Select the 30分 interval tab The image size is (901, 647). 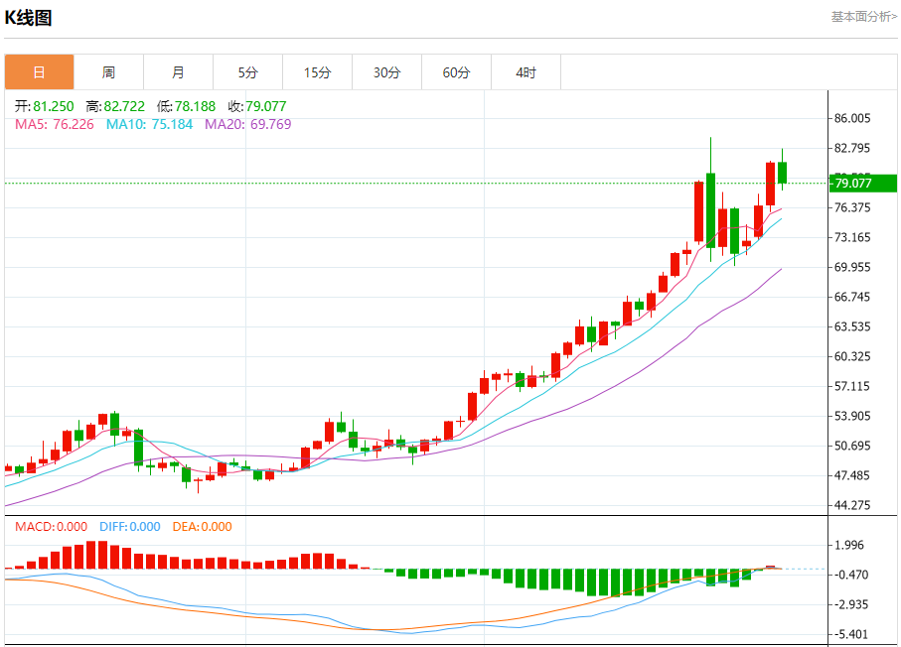coord(386,72)
